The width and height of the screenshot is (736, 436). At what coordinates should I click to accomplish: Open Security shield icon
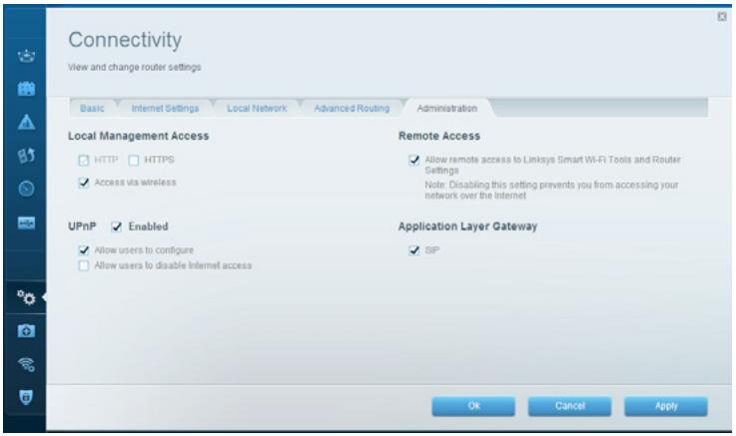(x=26, y=397)
